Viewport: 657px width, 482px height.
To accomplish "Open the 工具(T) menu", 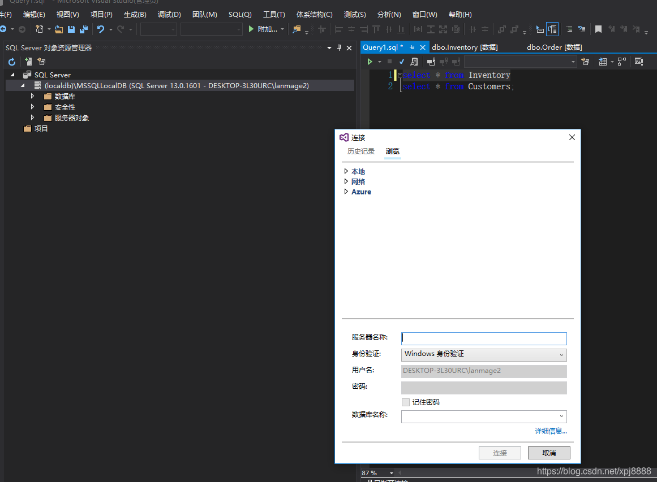I will pyautogui.click(x=274, y=15).
